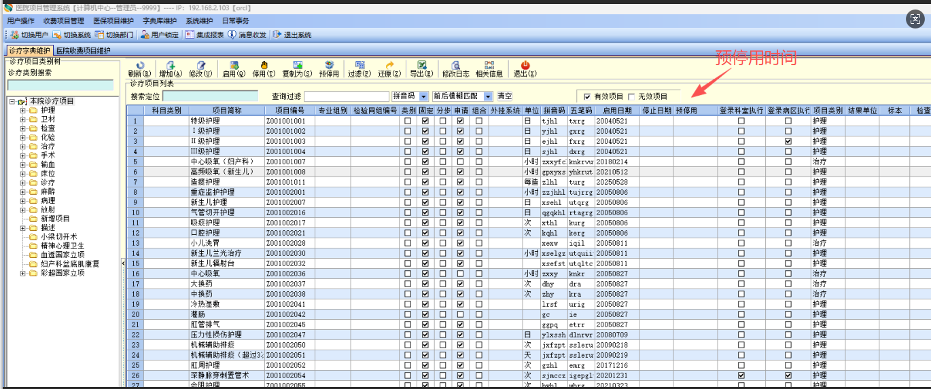Click the red 退出 (Exit) power icon

[525, 65]
